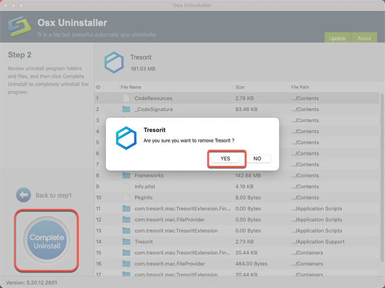Image resolution: width=385 pixels, height=288 pixels.
Task: Click the PkgInfo file icon
Action: pos(126,198)
